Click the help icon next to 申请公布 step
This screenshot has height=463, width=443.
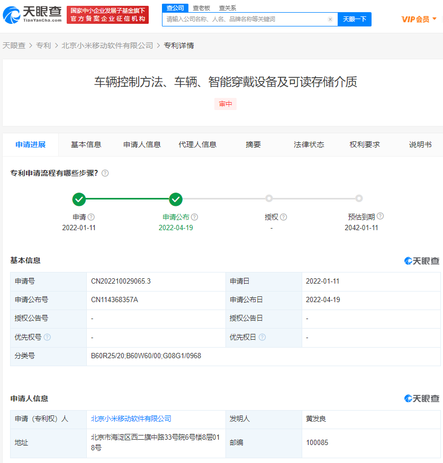pyautogui.click(x=195, y=217)
